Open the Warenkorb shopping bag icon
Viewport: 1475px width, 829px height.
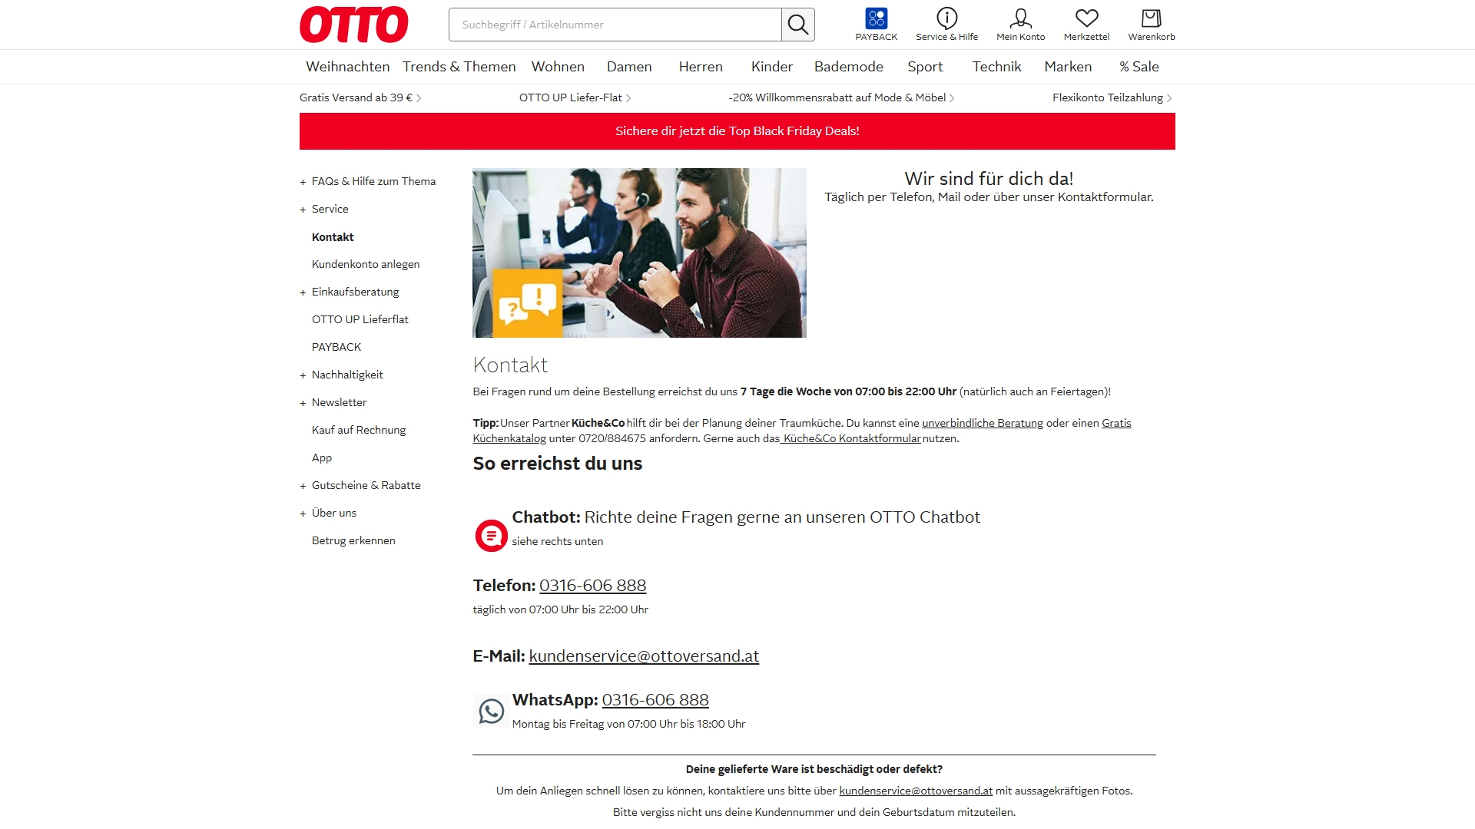click(1151, 25)
